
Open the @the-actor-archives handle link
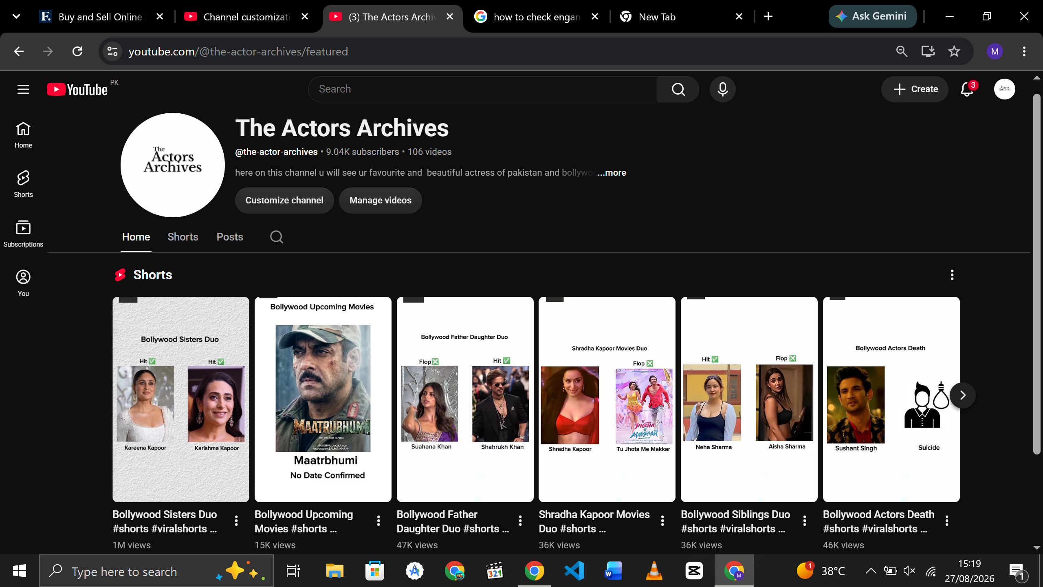[x=276, y=152]
